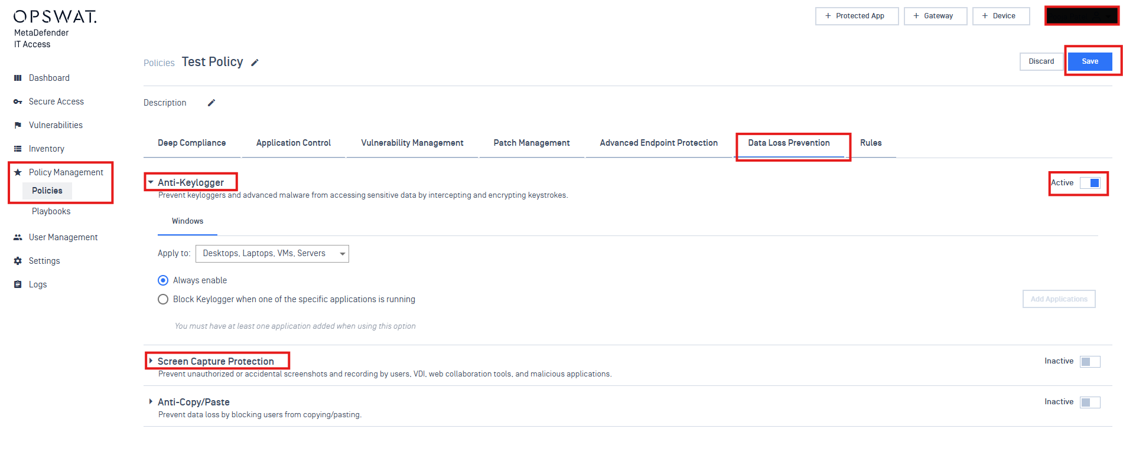1123x455 pixels.
Task: Edit policy name with pencil icon
Action: (255, 63)
